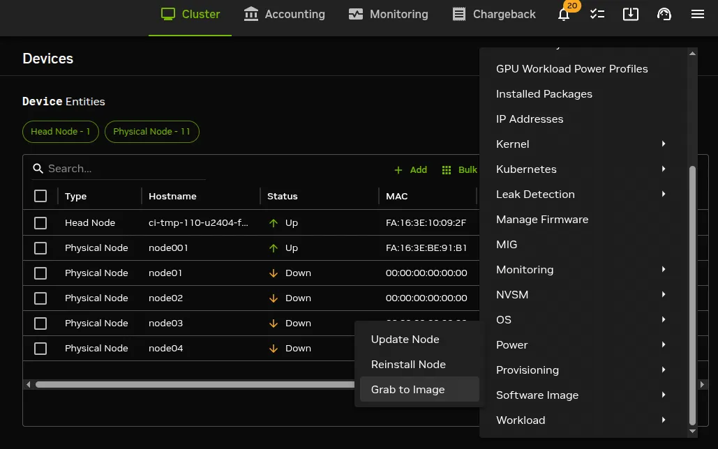
Task: Click the table's horizontal scrollbar thumb
Action: (x=195, y=385)
